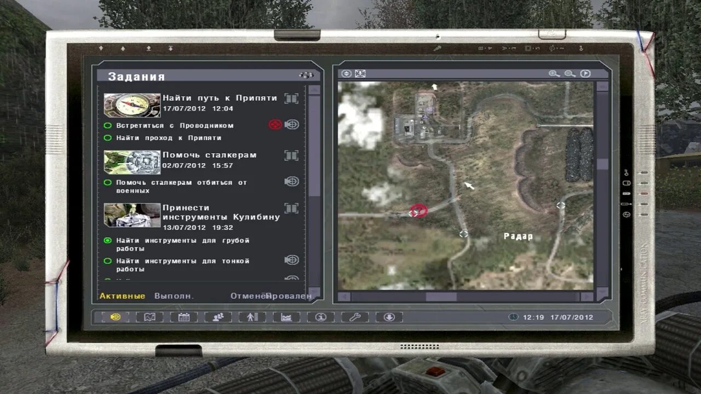The image size is (701, 394).
Task: Click the player arrow on the map
Action: click(x=469, y=186)
